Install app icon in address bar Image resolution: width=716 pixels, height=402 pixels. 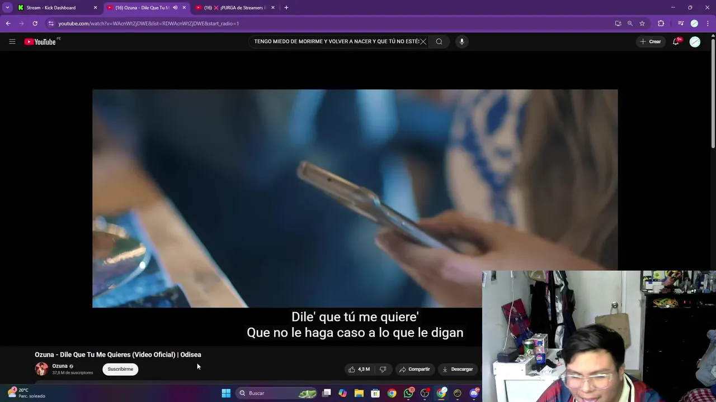tap(618, 23)
